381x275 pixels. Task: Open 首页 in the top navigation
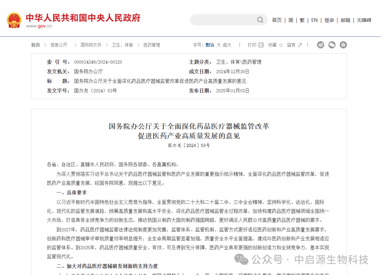pos(277,20)
